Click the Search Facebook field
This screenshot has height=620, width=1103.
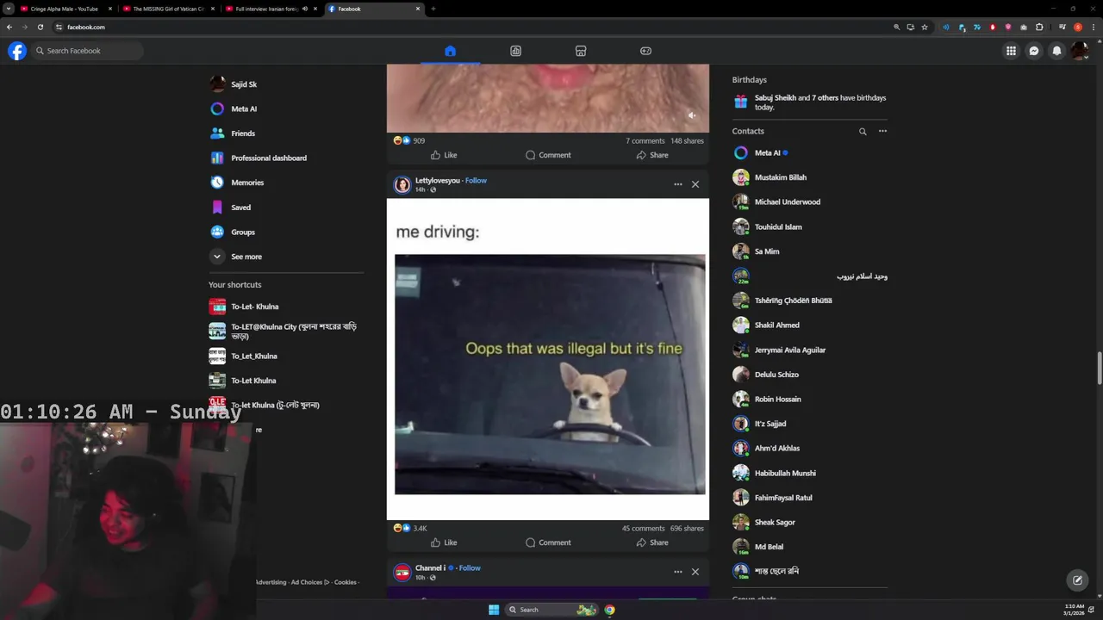[86, 51]
